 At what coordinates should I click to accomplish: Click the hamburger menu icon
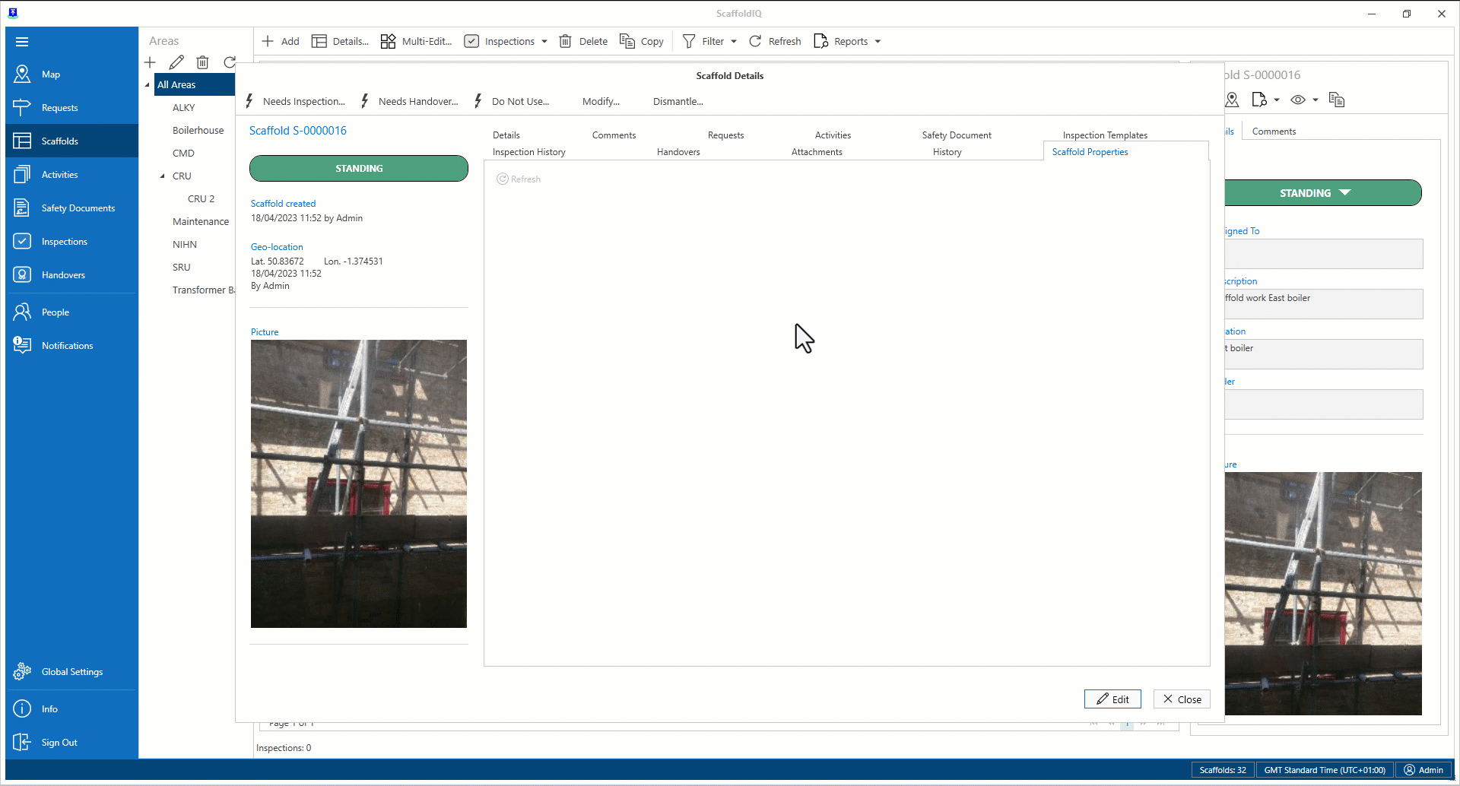click(x=22, y=42)
